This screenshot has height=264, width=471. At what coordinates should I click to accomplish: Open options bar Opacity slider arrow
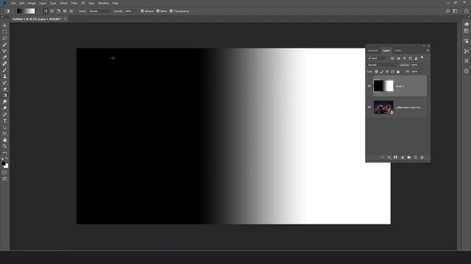tap(135, 11)
